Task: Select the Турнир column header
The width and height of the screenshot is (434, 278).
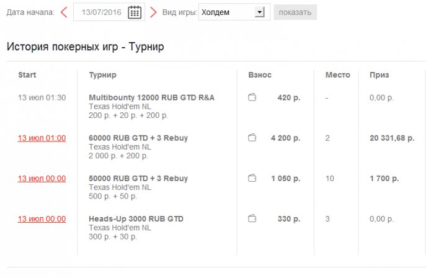Action: tap(103, 75)
